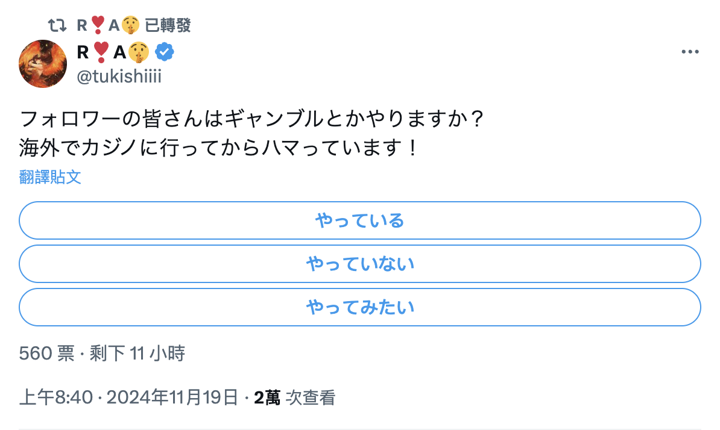Select the やっていない poll option
Image resolution: width=720 pixels, height=430 pixels.
click(x=359, y=264)
